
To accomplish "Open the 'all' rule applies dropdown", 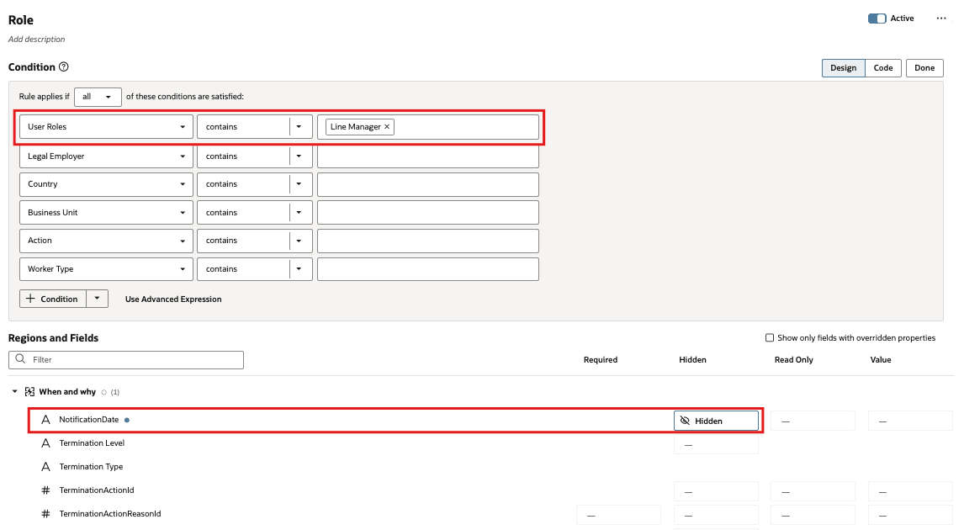I will pyautogui.click(x=98, y=97).
